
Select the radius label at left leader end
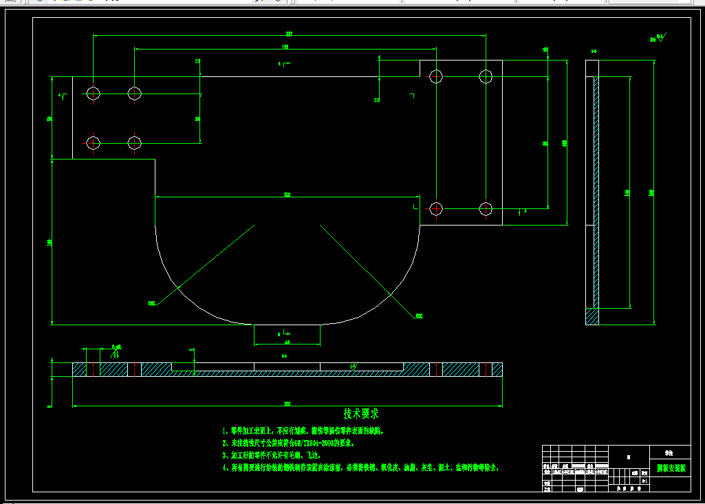point(151,303)
